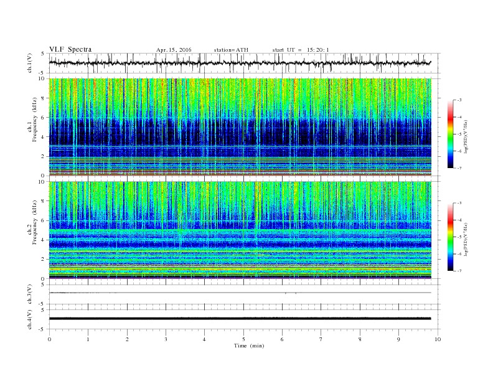This screenshot has height=381, width=493.
Task: Click the "9" tick on the time axis
Action: [x=398, y=339]
